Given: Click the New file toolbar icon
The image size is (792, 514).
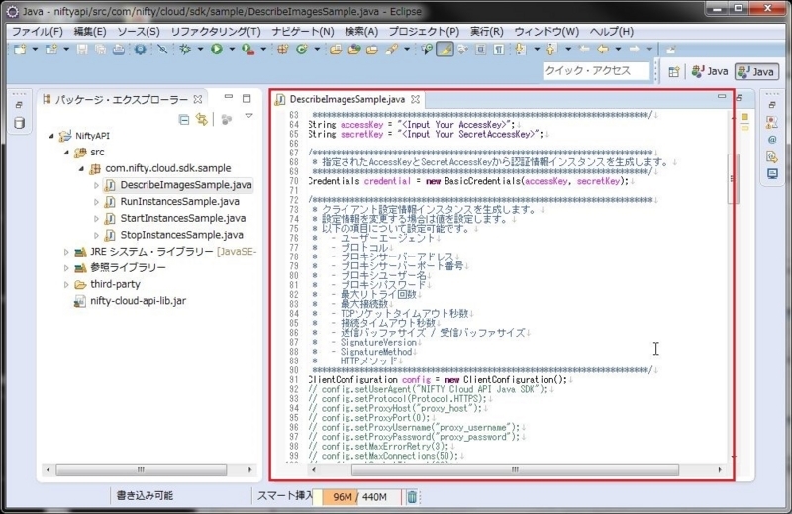Looking at the screenshot, I should tap(20, 50).
